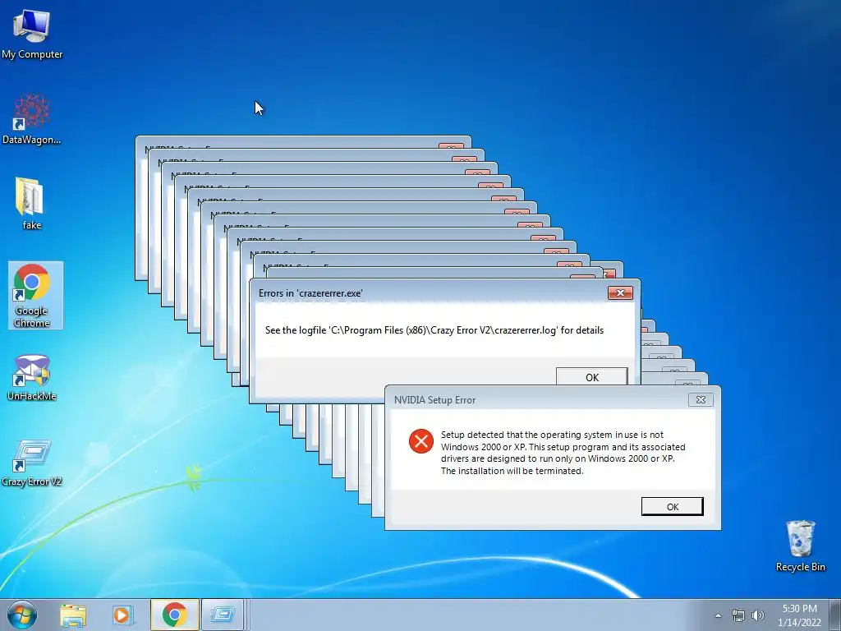This screenshot has height=631, width=841.
Task: Open the DataWagon shortcut on desktop
Action: [x=32, y=119]
